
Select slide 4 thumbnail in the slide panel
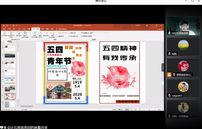10,56
